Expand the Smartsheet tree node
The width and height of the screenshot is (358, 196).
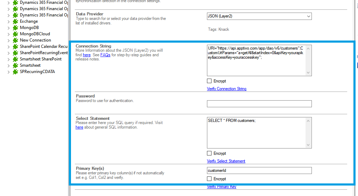point(9,65)
